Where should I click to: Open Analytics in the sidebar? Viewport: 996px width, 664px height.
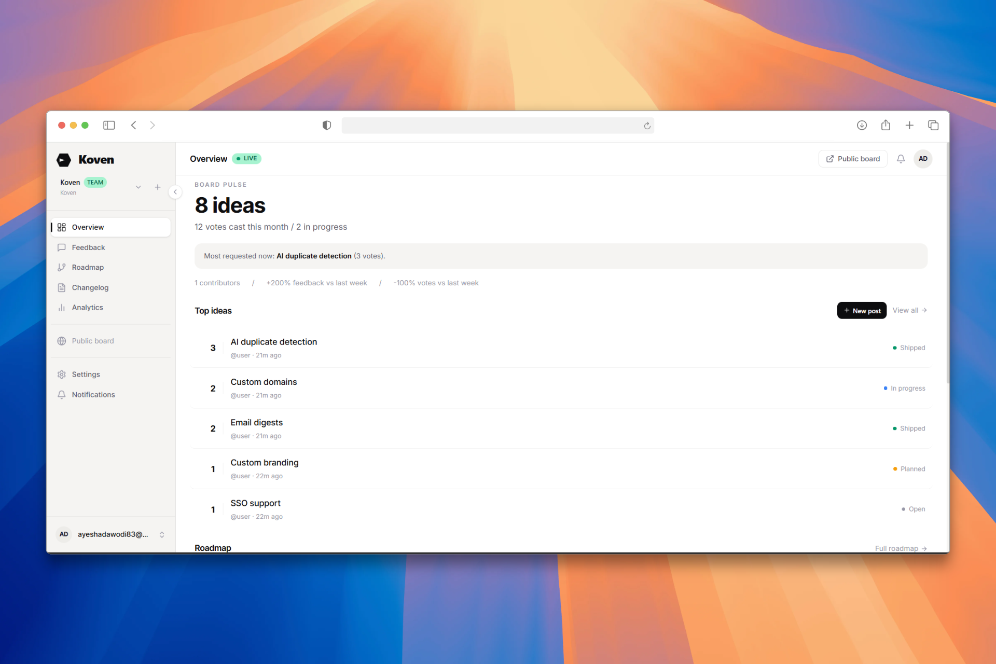point(111,307)
